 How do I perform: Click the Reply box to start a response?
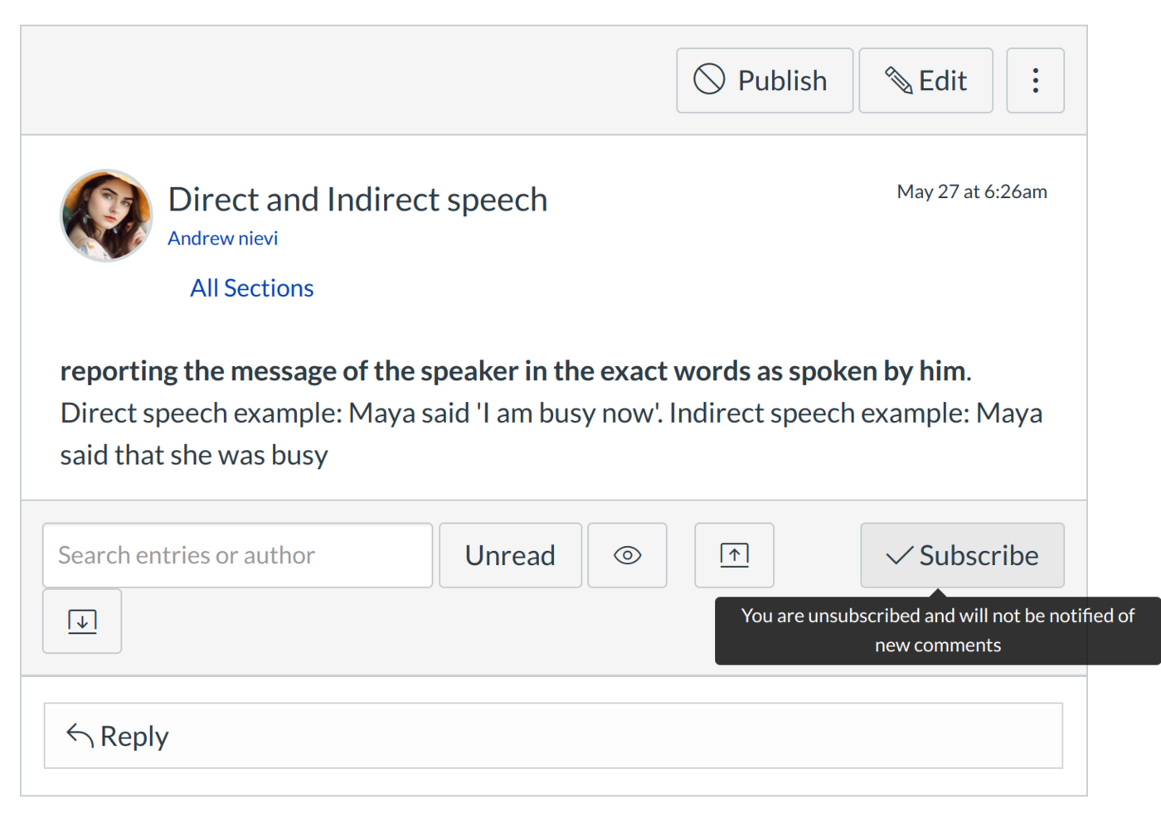pos(553,736)
